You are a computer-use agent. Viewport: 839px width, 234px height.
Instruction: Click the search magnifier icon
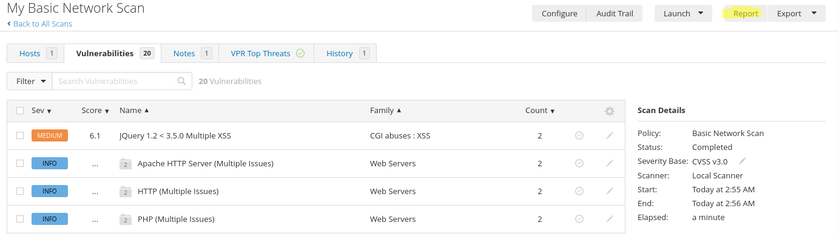coord(181,81)
